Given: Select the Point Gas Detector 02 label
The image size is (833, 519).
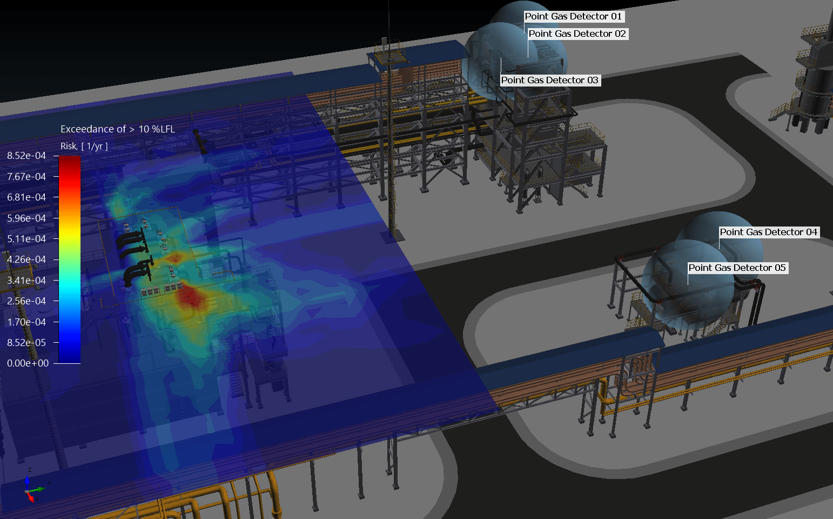Looking at the screenshot, I should [577, 34].
